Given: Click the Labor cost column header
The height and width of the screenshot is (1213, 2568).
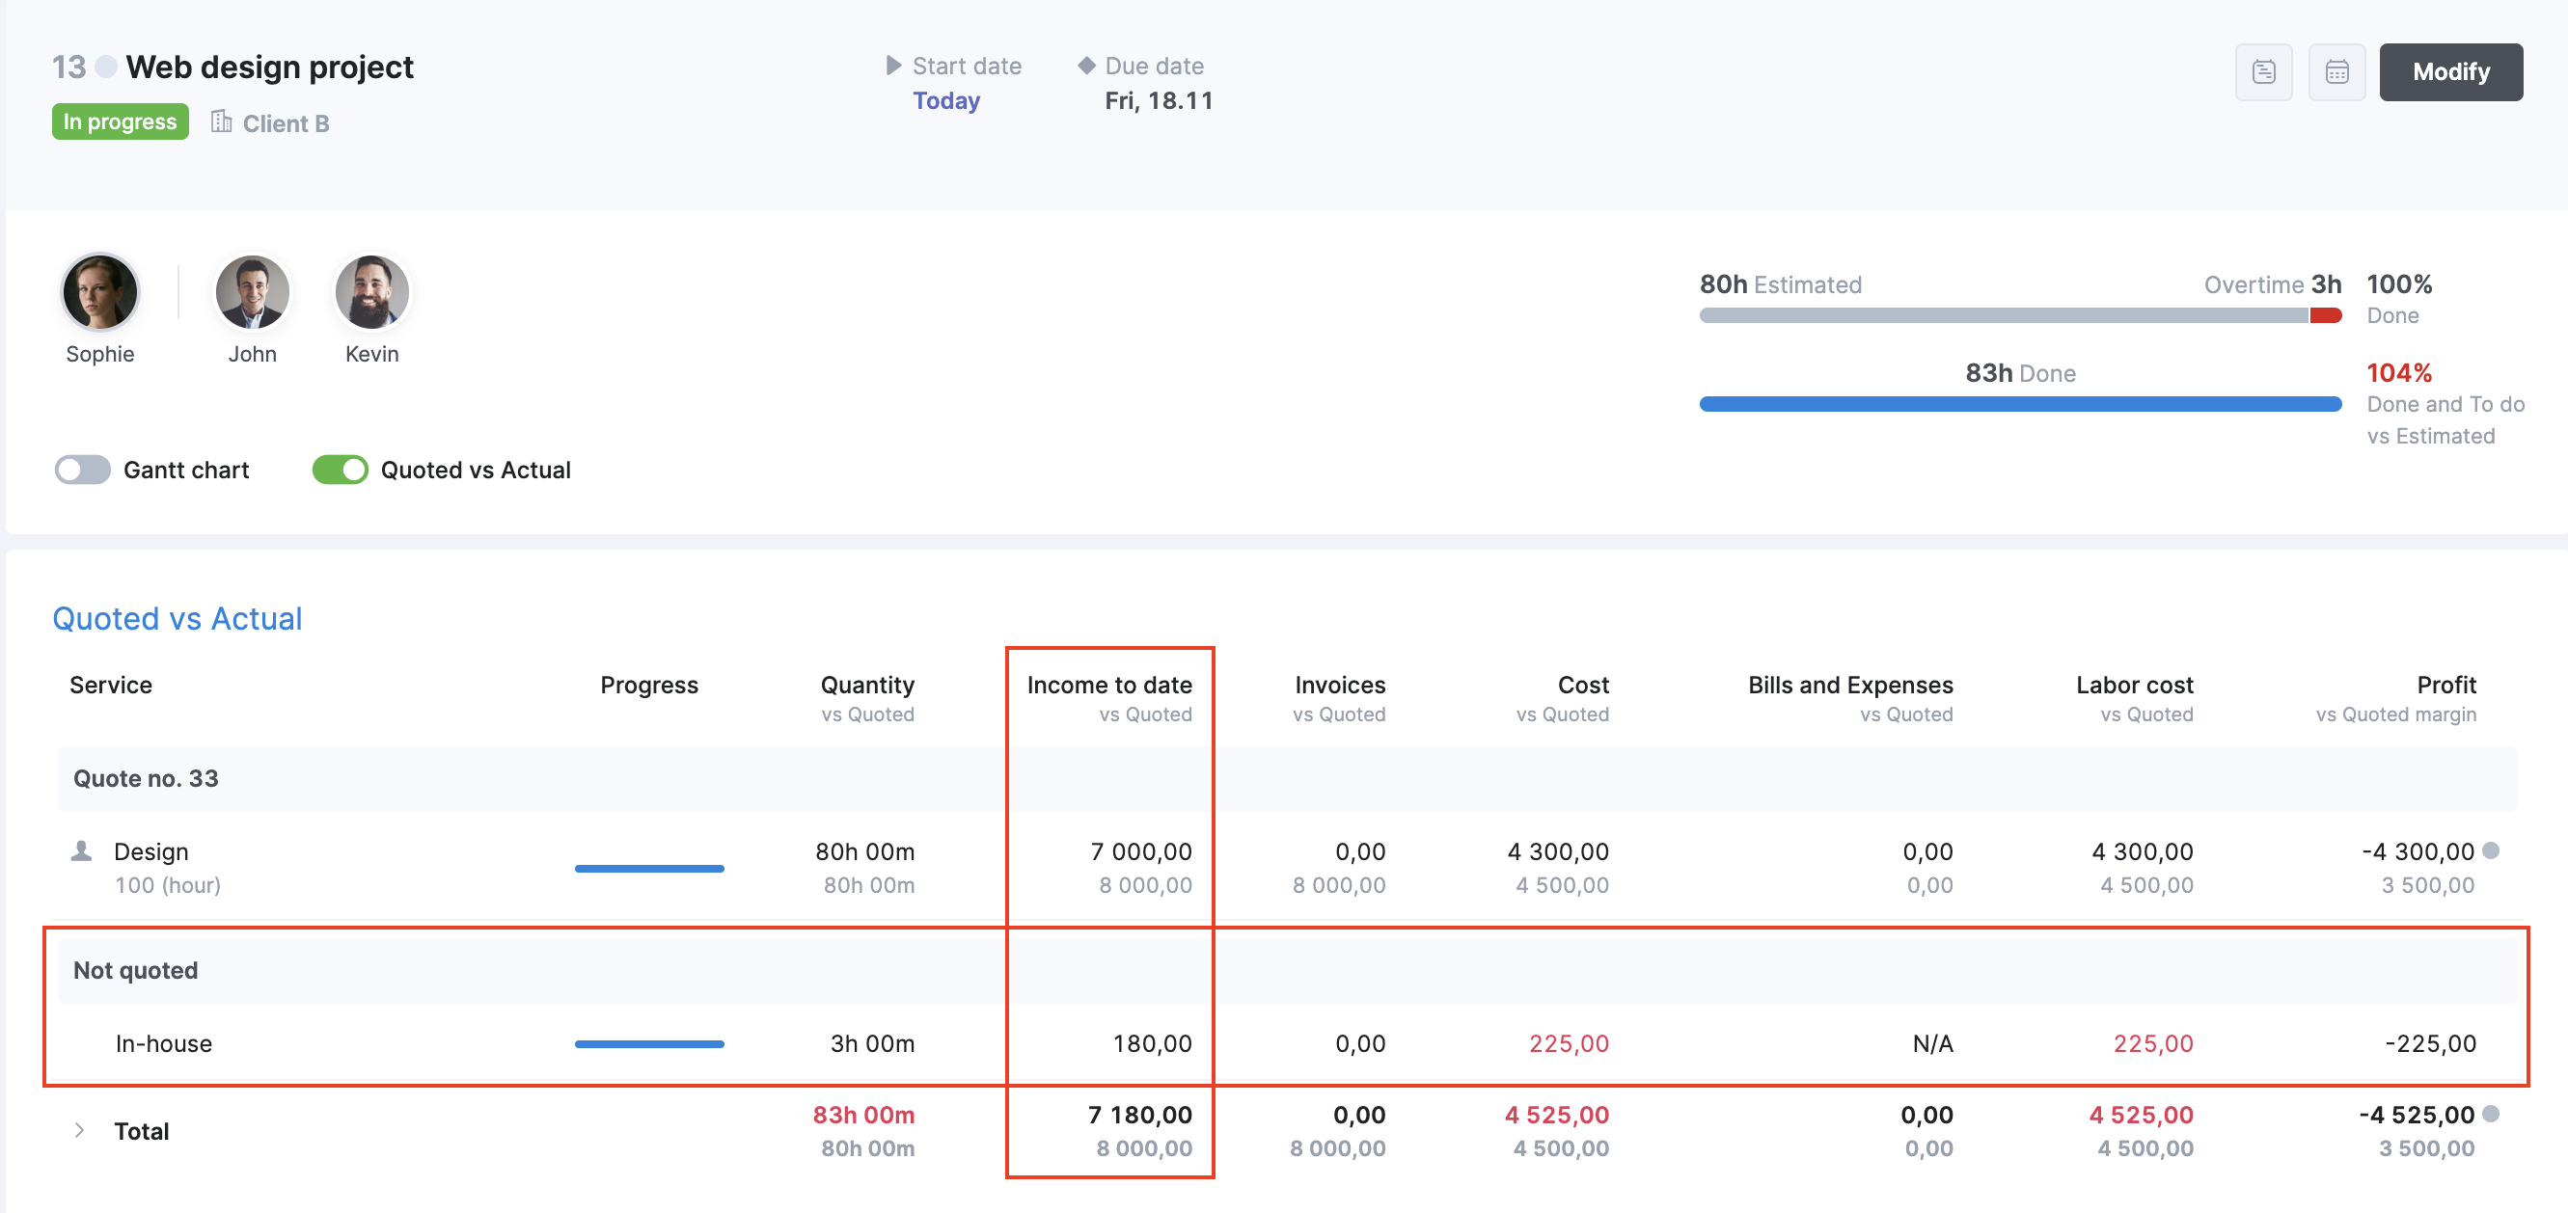Looking at the screenshot, I should click(2134, 685).
